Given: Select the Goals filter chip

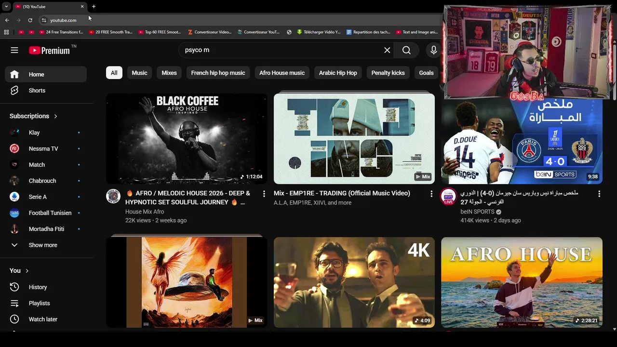Looking at the screenshot, I should point(426,73).
